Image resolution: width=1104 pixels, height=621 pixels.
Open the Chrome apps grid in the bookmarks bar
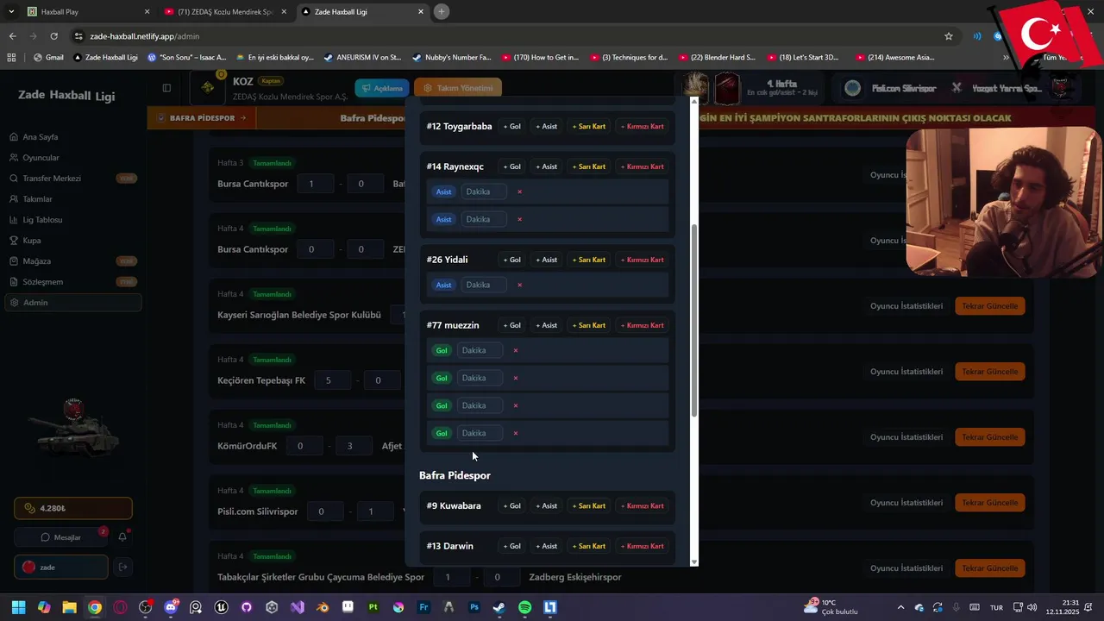pyautogui.click(x=11, y=58)
